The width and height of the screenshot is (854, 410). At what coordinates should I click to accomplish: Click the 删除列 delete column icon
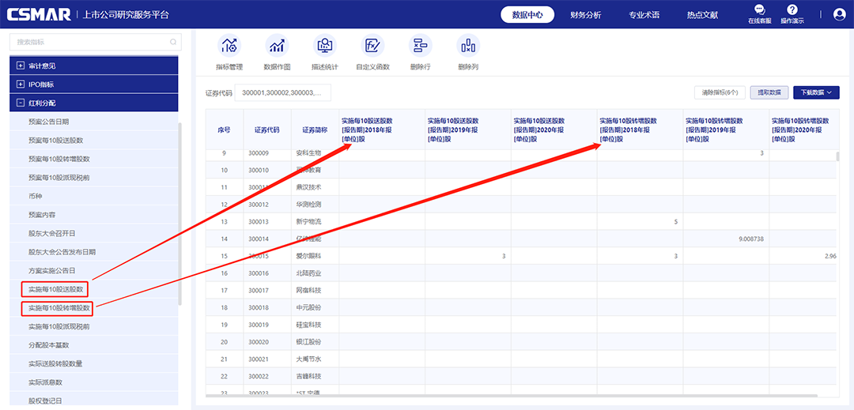467,47
